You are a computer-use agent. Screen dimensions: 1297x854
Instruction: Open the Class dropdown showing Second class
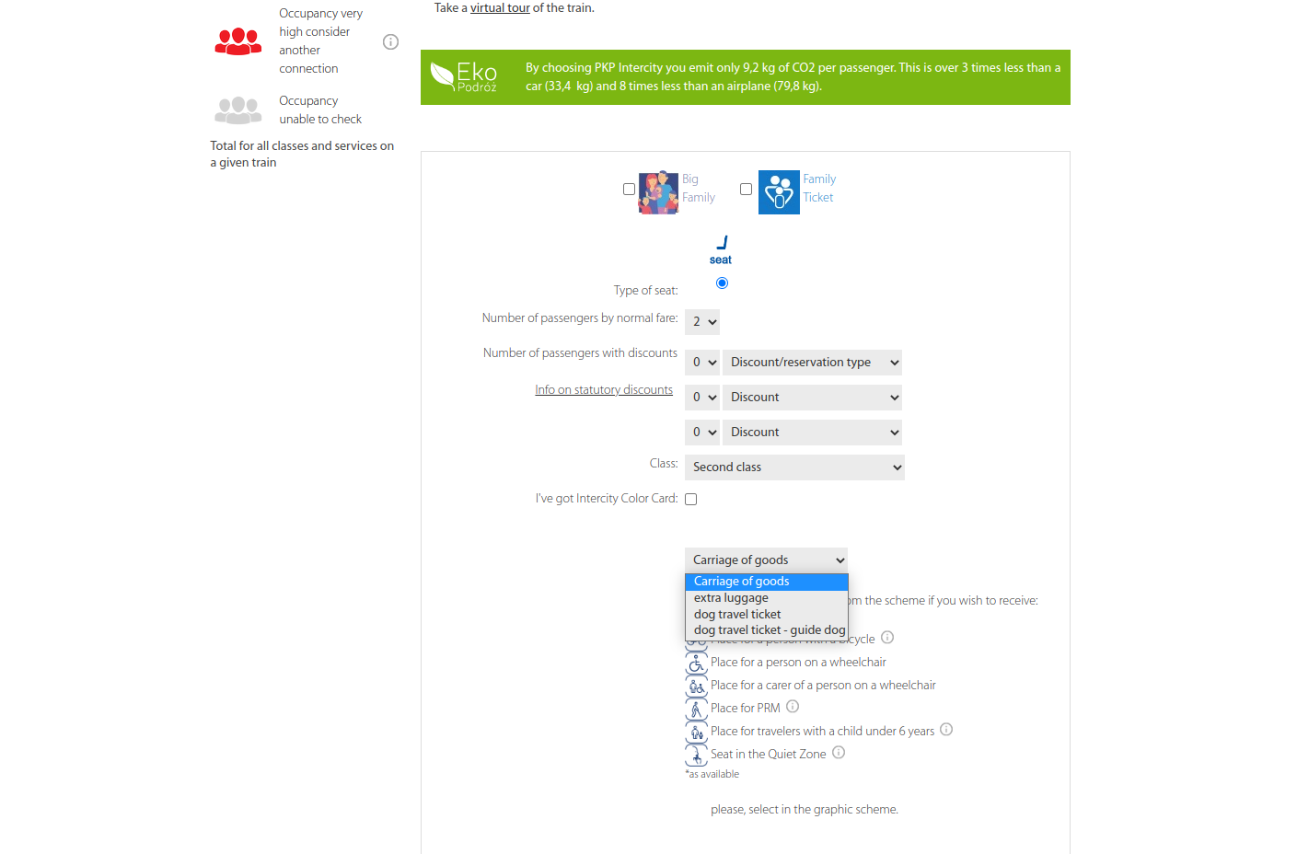pyautogui.click(x=794, y=467)
